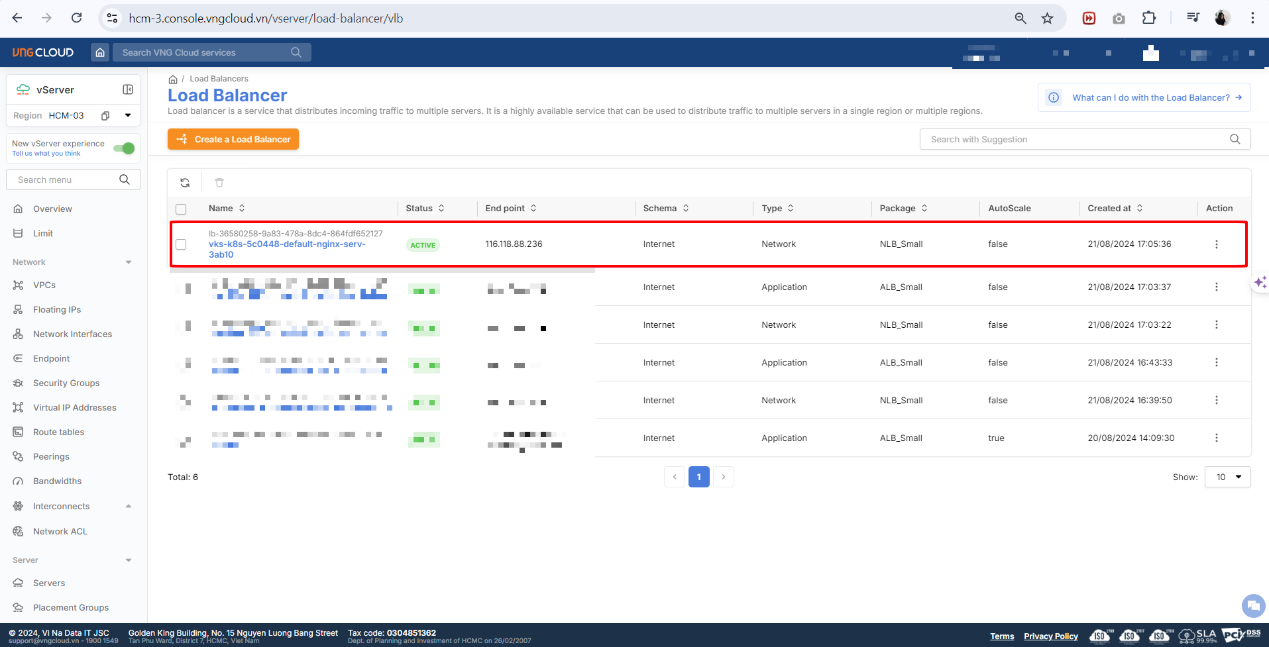
Task: Open Security Groups in the sidebar
Action: 66,383
